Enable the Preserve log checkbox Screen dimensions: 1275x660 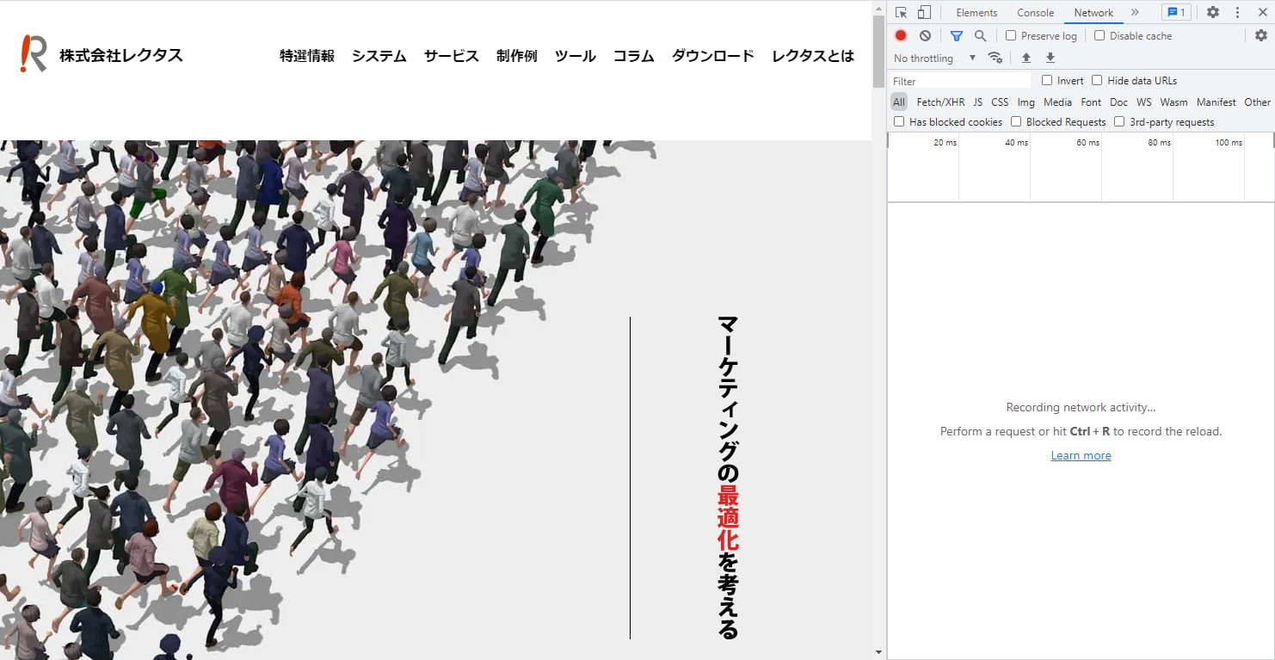1010,35
